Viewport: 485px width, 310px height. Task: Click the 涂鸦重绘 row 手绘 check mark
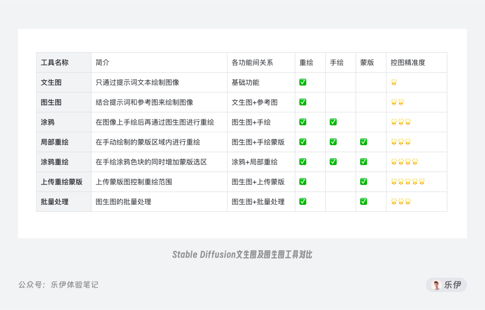(x=333, y=162)
